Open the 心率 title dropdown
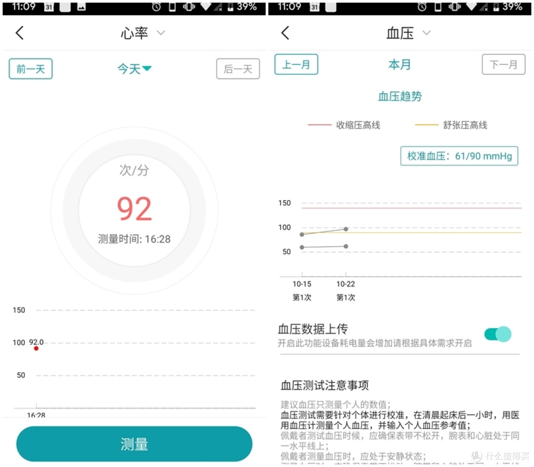The image size is (534, 467). [x=161, y=33]
